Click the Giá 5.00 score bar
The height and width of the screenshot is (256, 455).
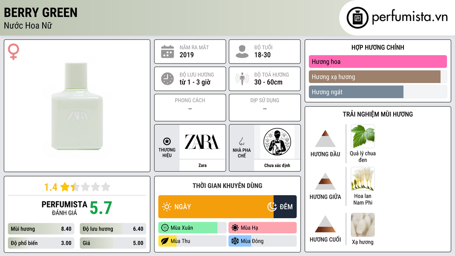[x=113, y=243]
